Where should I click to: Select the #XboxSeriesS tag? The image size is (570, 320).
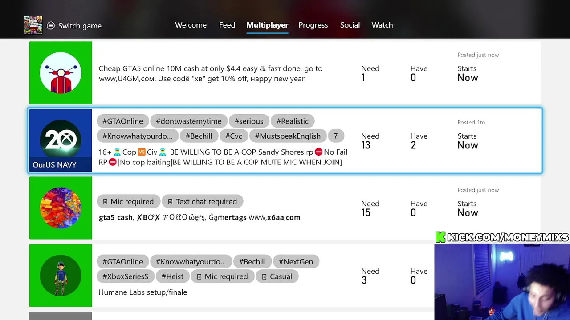point(126,276)
